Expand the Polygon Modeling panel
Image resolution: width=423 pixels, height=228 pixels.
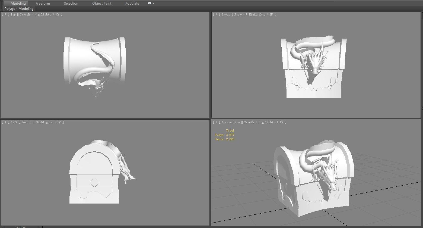[19, 9]
